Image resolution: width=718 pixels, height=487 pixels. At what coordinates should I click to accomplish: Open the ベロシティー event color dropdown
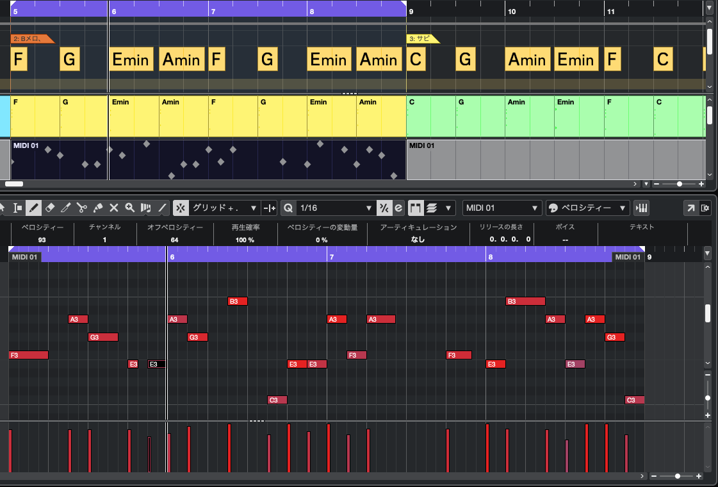click(x=587, y=208)
